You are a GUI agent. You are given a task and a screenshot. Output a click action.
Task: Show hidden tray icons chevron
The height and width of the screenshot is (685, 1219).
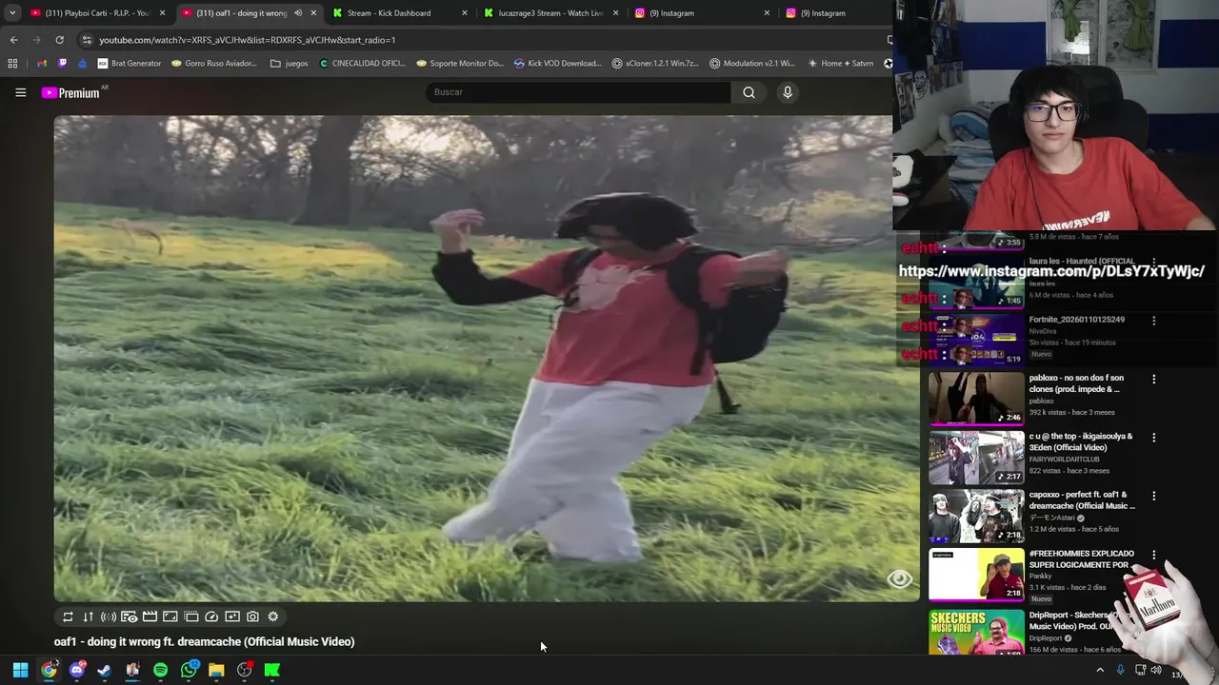1100,670
